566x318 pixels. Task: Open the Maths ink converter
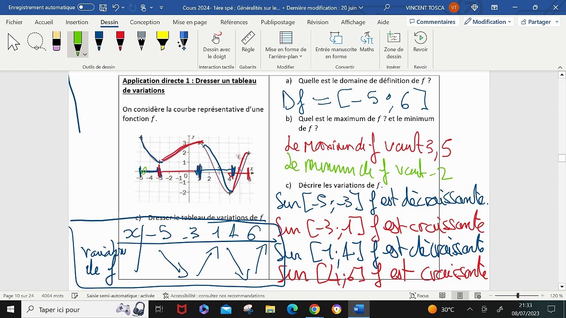[x=367, y=42]
